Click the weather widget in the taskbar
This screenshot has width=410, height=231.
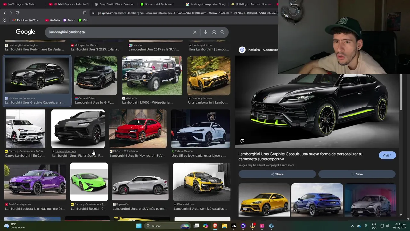pyautogui.click(x=14, y=226)
